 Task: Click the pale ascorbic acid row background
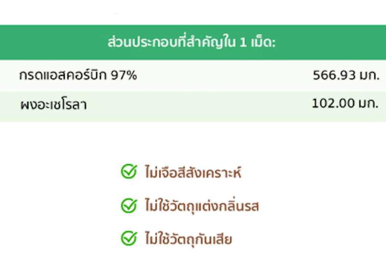pyautogui.click(x=193, y=76)
